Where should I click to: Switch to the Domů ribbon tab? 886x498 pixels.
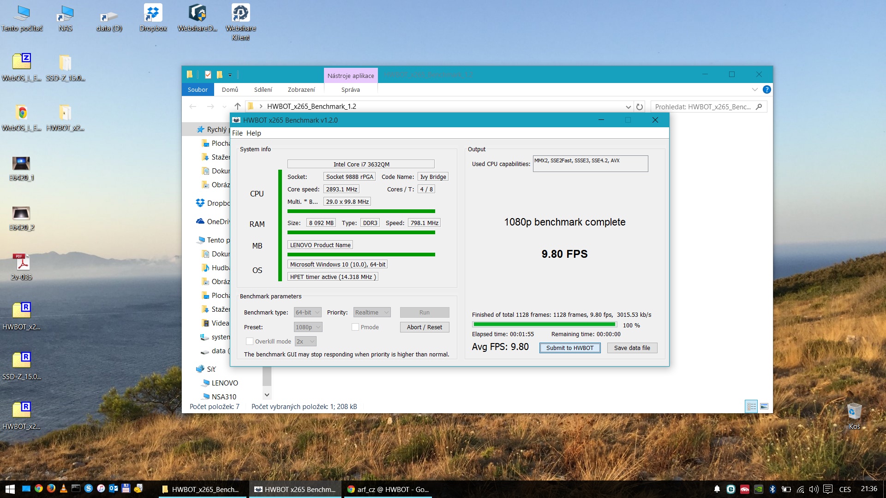click(x=230, y=89)
